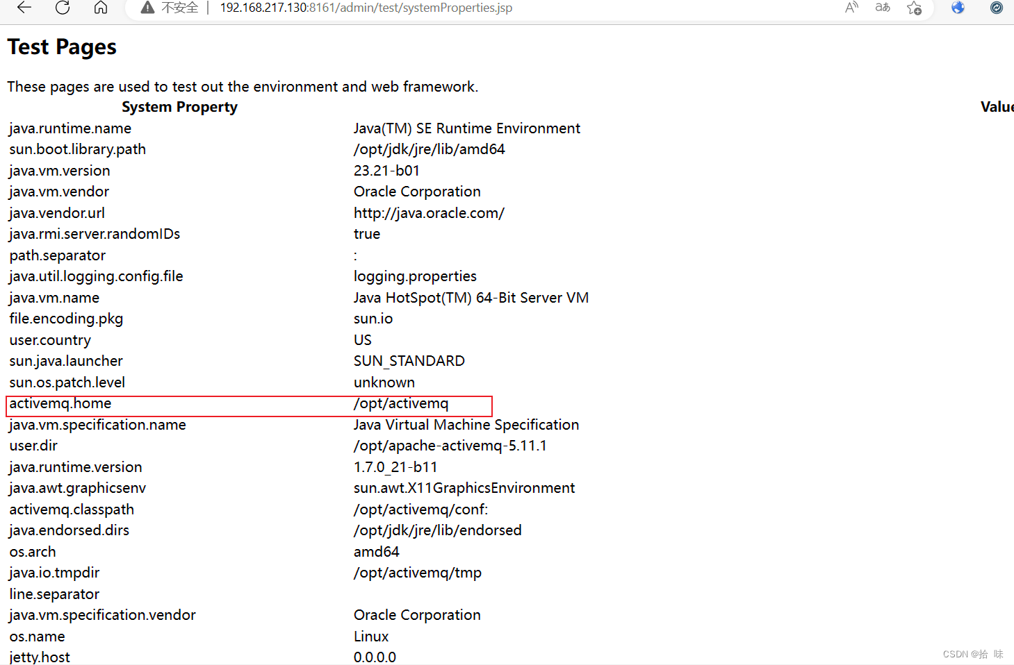Select value 'logging.properties'
Image resolution: width=1014 pixels, height=665 pixels.
(415, 276)
